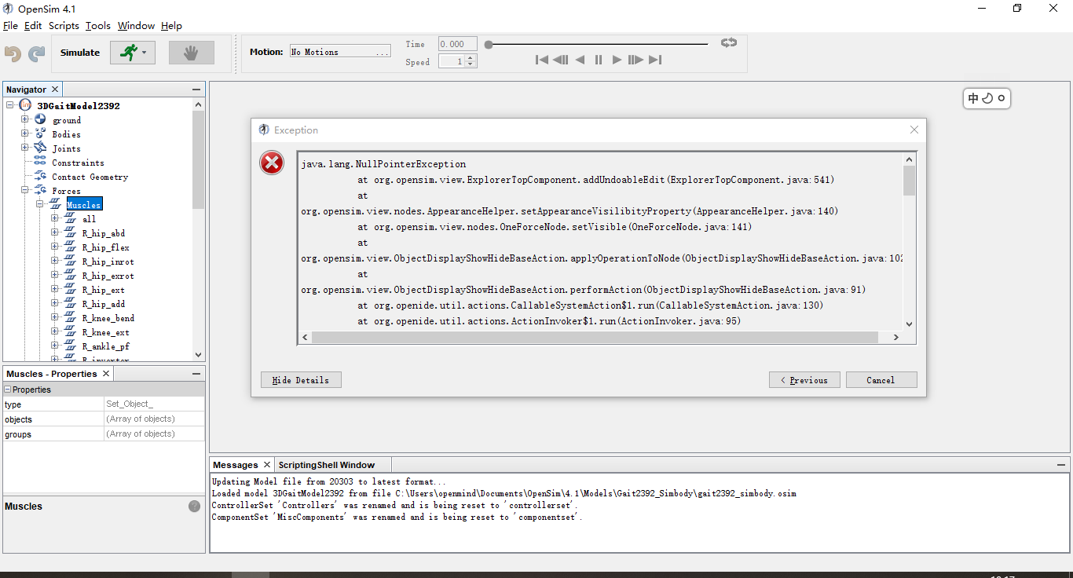Expand the R_knee_bend muscle group
1073x578 pixels.
[53, 317]
